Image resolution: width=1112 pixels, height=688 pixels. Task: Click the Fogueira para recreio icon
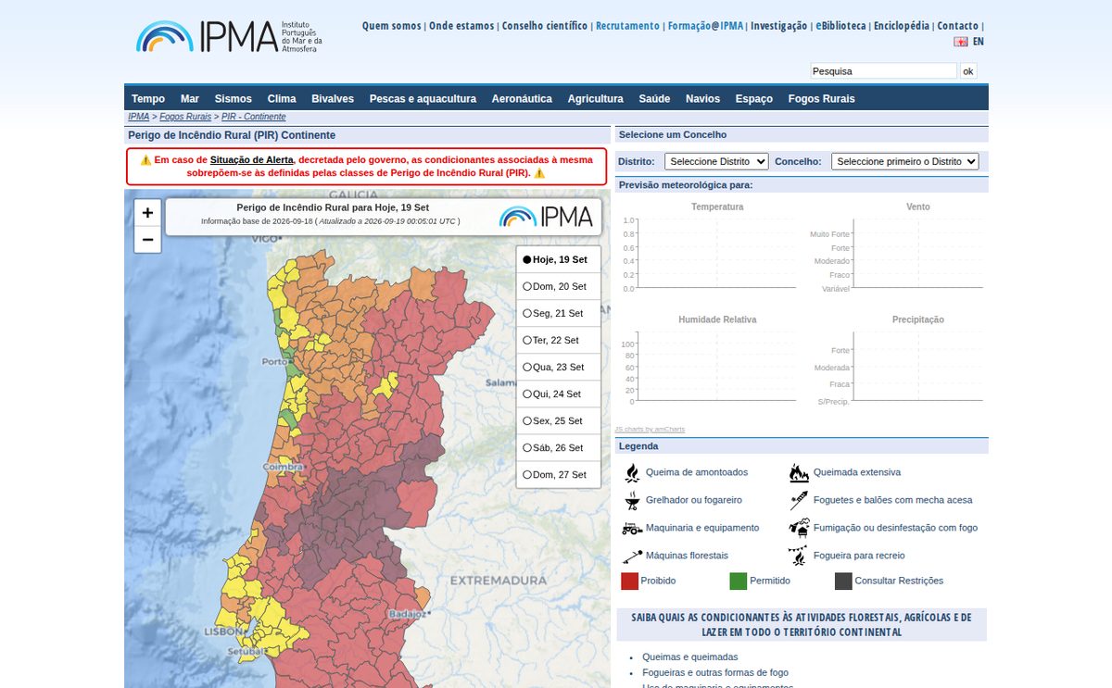(799, 556)
